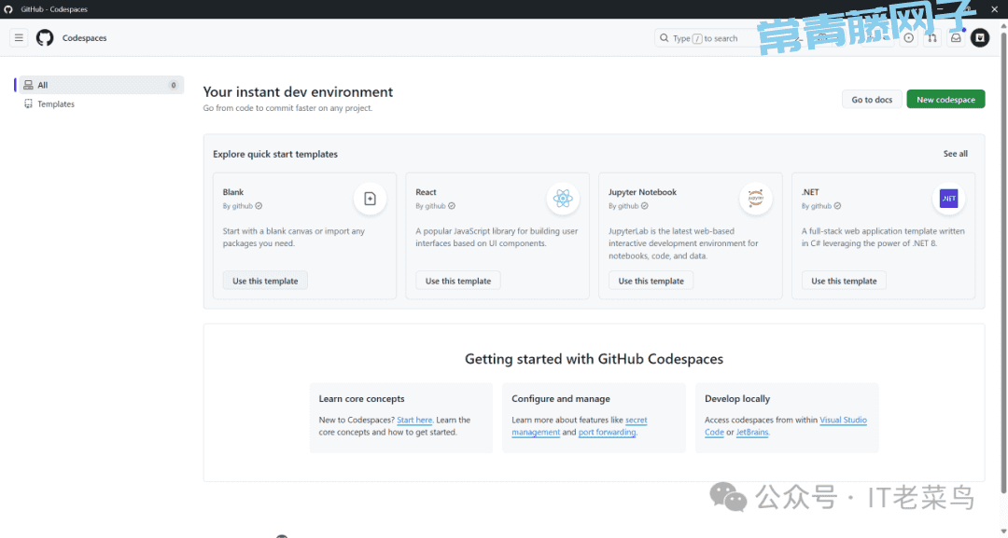Viewport: 1008px width, 538px height.
Task: Click the All codespaces sidebar icon
Action: pyautogui.click(x=28, y=85)
